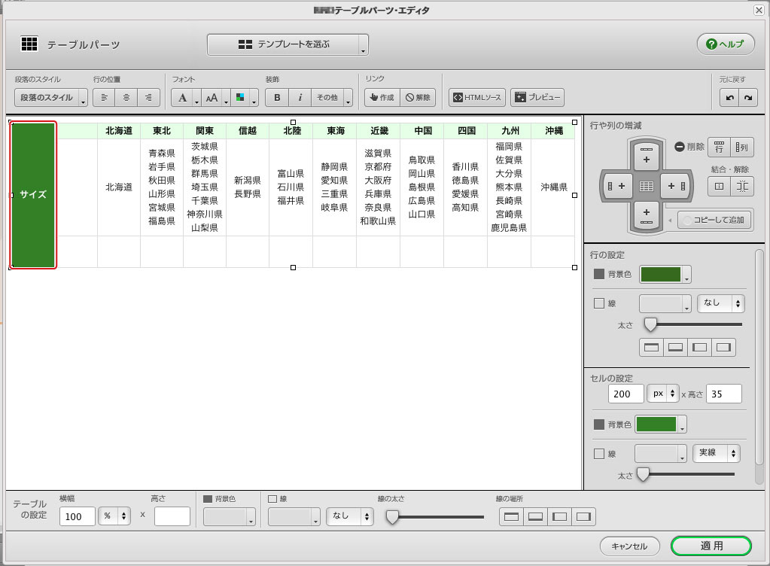The width and height of the screenshot is (770, 566).
Task: Enable the row border (線) checkbox
Action: coord(599,303)
